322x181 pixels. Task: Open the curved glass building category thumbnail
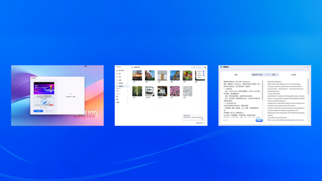(x=175, y=75)
